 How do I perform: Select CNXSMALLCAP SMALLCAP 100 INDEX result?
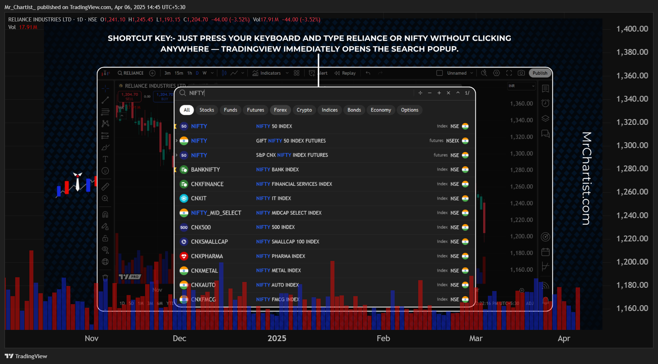pyautogui.click(x=325, y=242)
